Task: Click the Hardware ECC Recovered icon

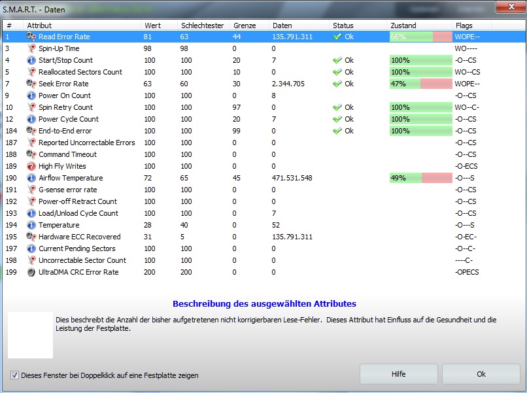Action: click(31, 237)
